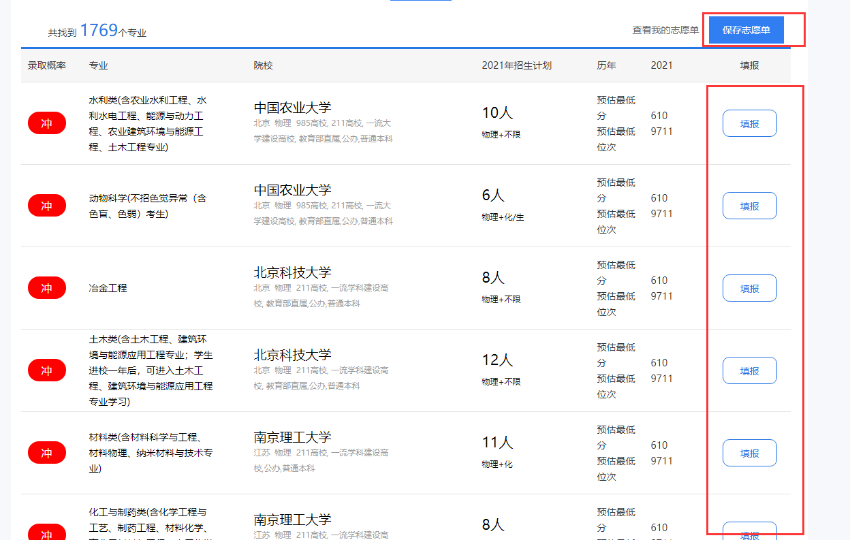
Task: Click 填报 for the 水利类 major
Action: (x=750, y=123)
